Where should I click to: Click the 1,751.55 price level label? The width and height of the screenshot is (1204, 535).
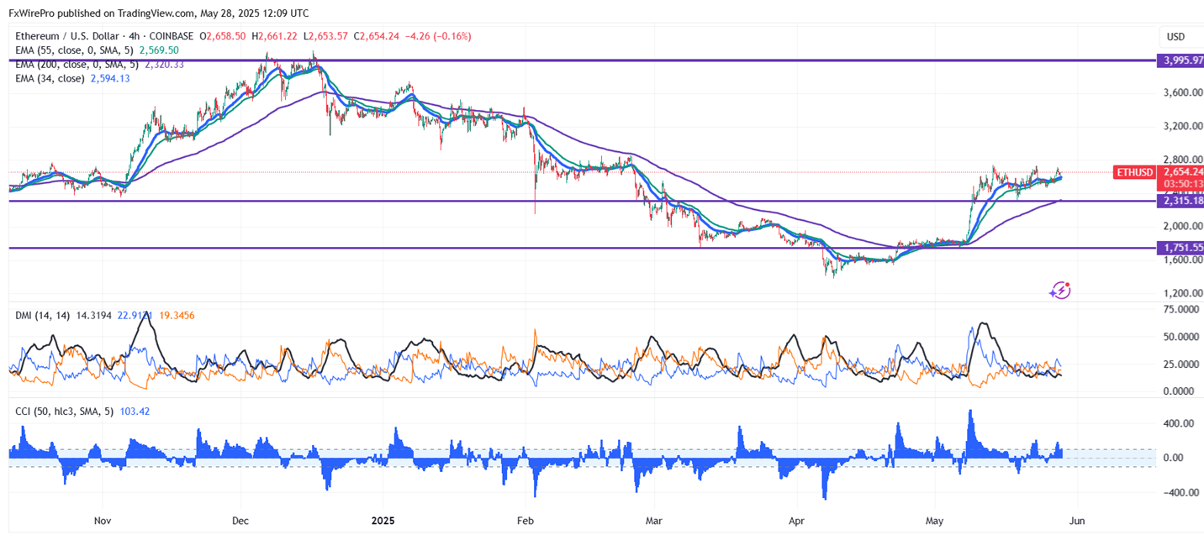pos(1180,248)
